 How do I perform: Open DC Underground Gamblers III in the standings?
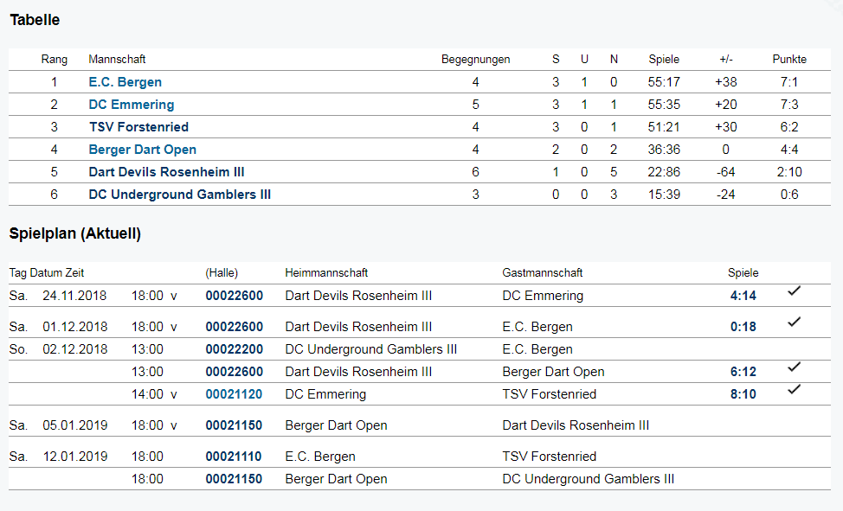(179, 195)
